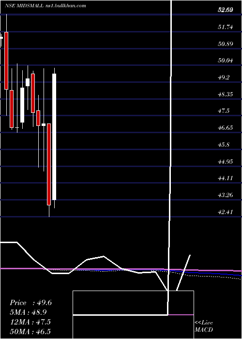This screenshot has width=242, height=339.
Task: Click the first tall red candlestick near the top
Action: [6, 61]
